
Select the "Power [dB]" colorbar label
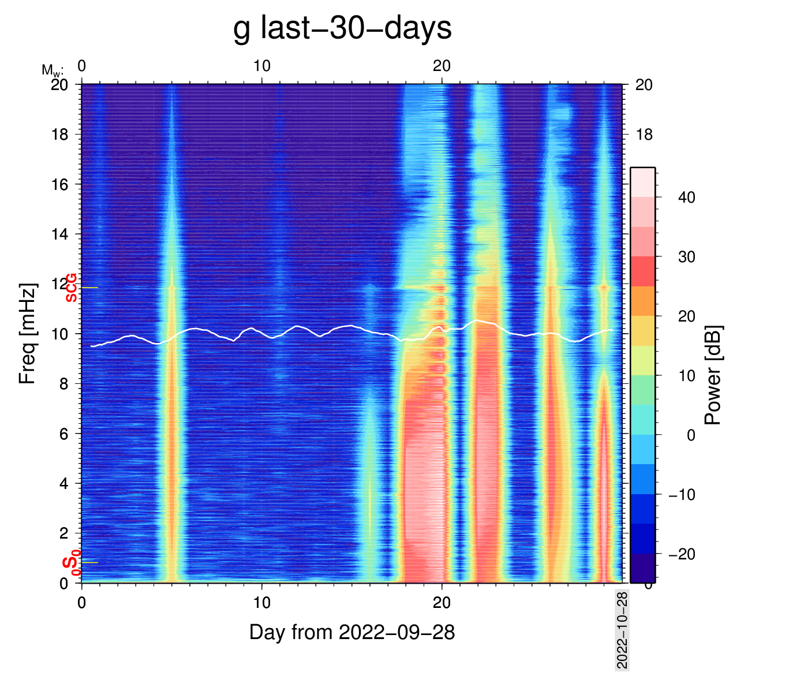[x=713, y=375]
